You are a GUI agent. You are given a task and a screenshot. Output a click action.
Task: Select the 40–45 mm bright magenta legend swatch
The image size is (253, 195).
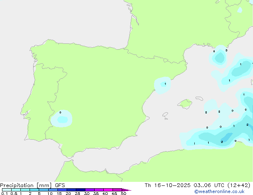click(x=108, y=190)
